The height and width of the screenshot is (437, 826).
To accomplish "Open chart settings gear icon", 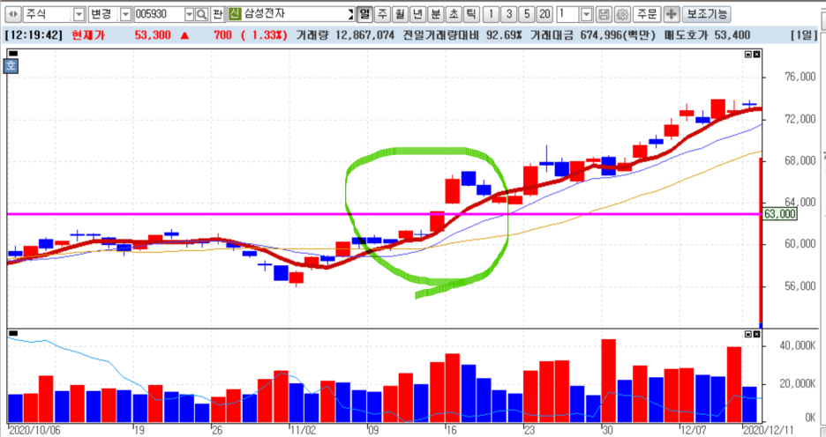I will 622,14.
